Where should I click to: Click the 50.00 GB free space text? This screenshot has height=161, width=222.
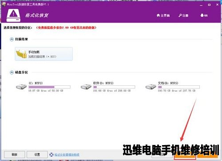(x=46, y=91)
